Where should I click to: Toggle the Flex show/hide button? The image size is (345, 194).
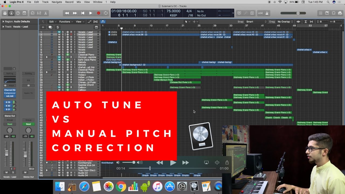[95, 22]
